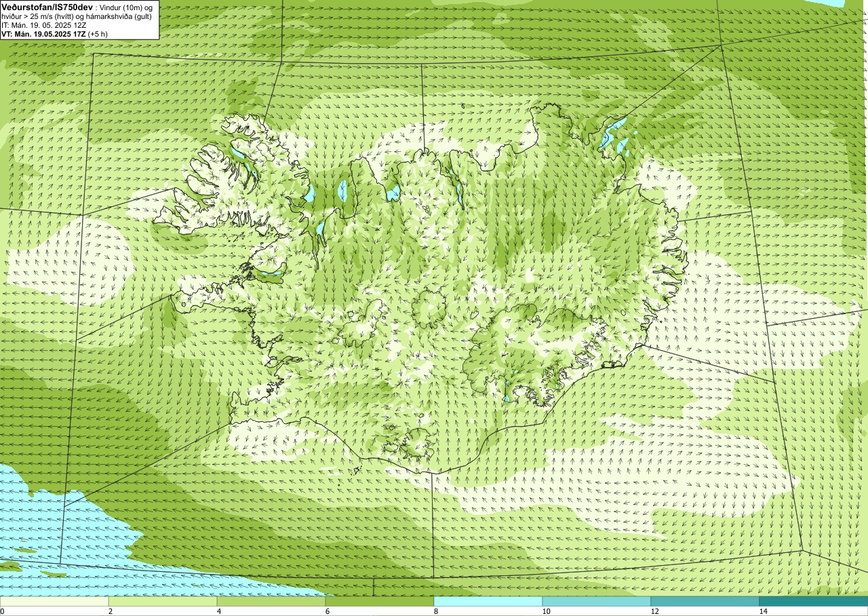Click the scale label '8'

(x=436, y=611)
